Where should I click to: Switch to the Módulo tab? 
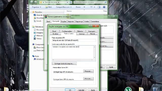92,34
